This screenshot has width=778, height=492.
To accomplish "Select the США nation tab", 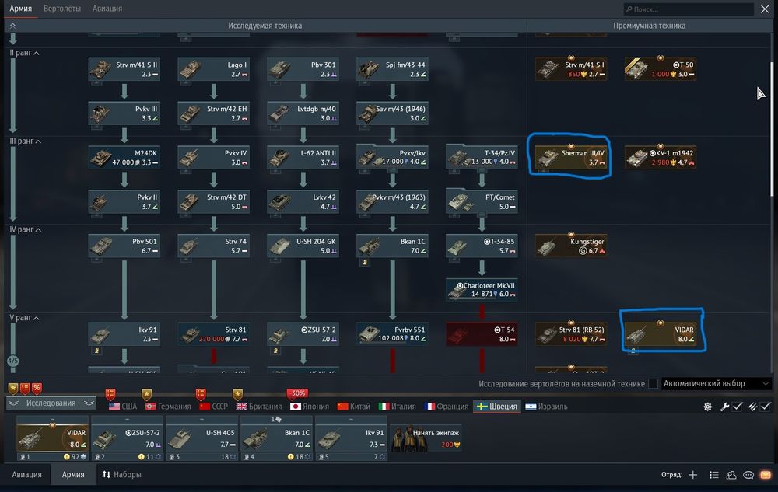I will tap(123, 407).
